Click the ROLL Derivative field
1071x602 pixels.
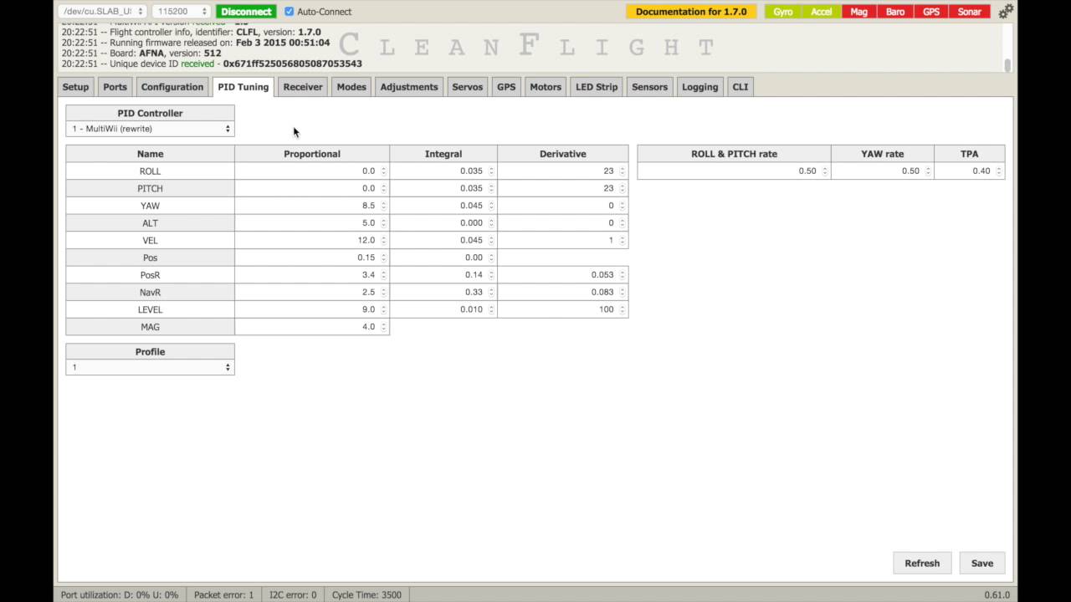pos(563,171)
